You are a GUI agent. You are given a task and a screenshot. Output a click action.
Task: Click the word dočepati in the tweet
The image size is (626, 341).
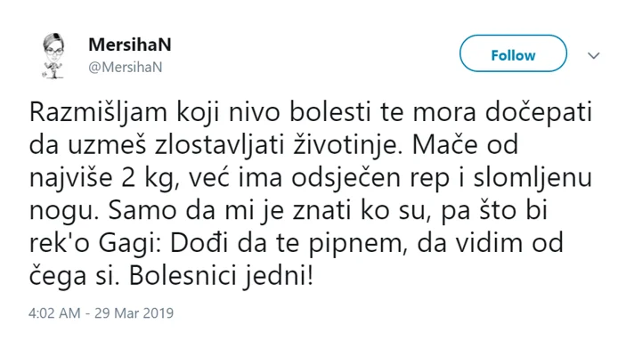point(539,113)
